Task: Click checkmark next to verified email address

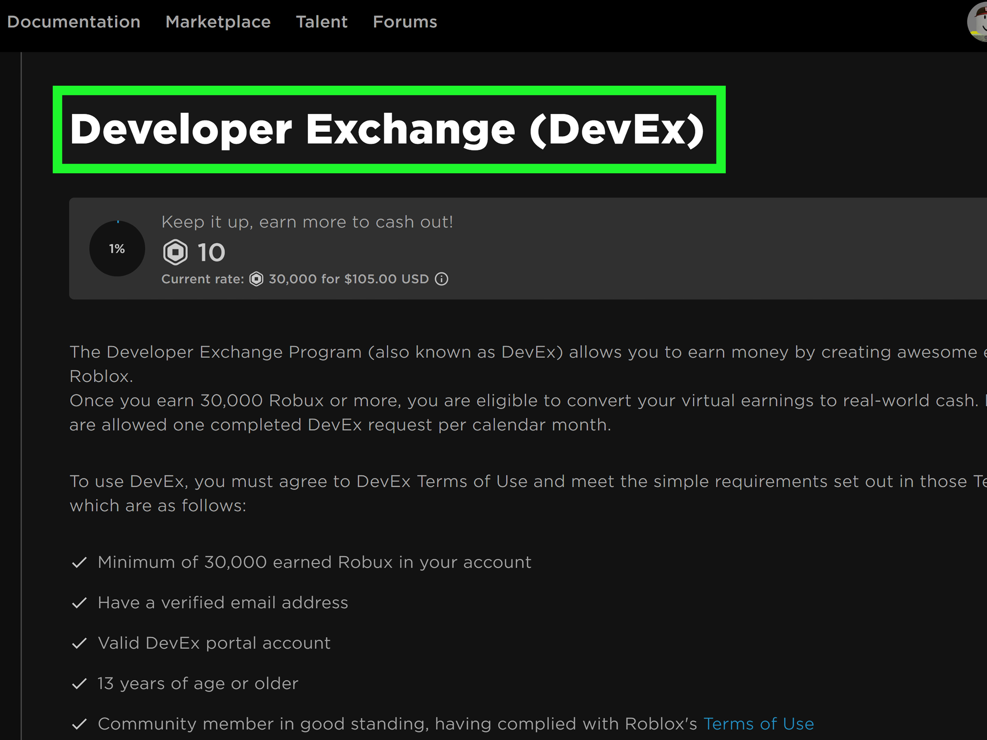Action: pyautogui.click(x=79, y=603)
